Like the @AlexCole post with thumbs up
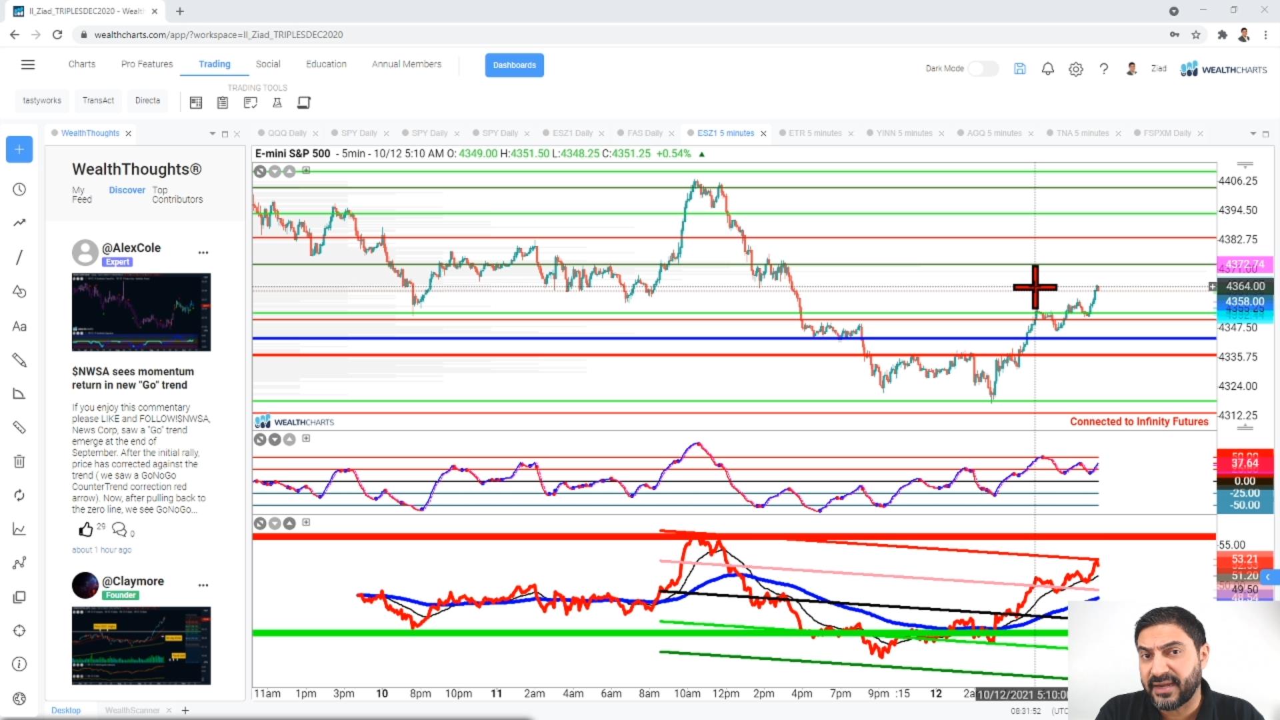 86,530
